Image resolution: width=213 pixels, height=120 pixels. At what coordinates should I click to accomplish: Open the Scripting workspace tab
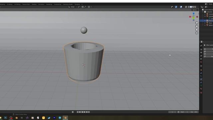coord(77,4)
